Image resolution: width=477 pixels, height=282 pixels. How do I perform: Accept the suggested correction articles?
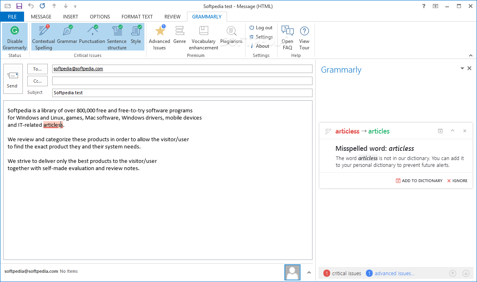pos(379,131)
